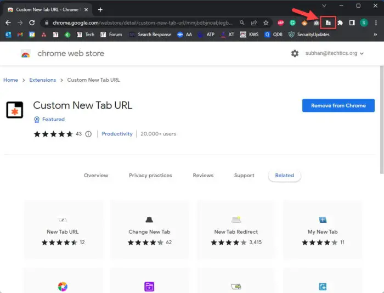Open the New Tab Redirect extension card
The image size is (384, 293).
[x=236, y=229]
